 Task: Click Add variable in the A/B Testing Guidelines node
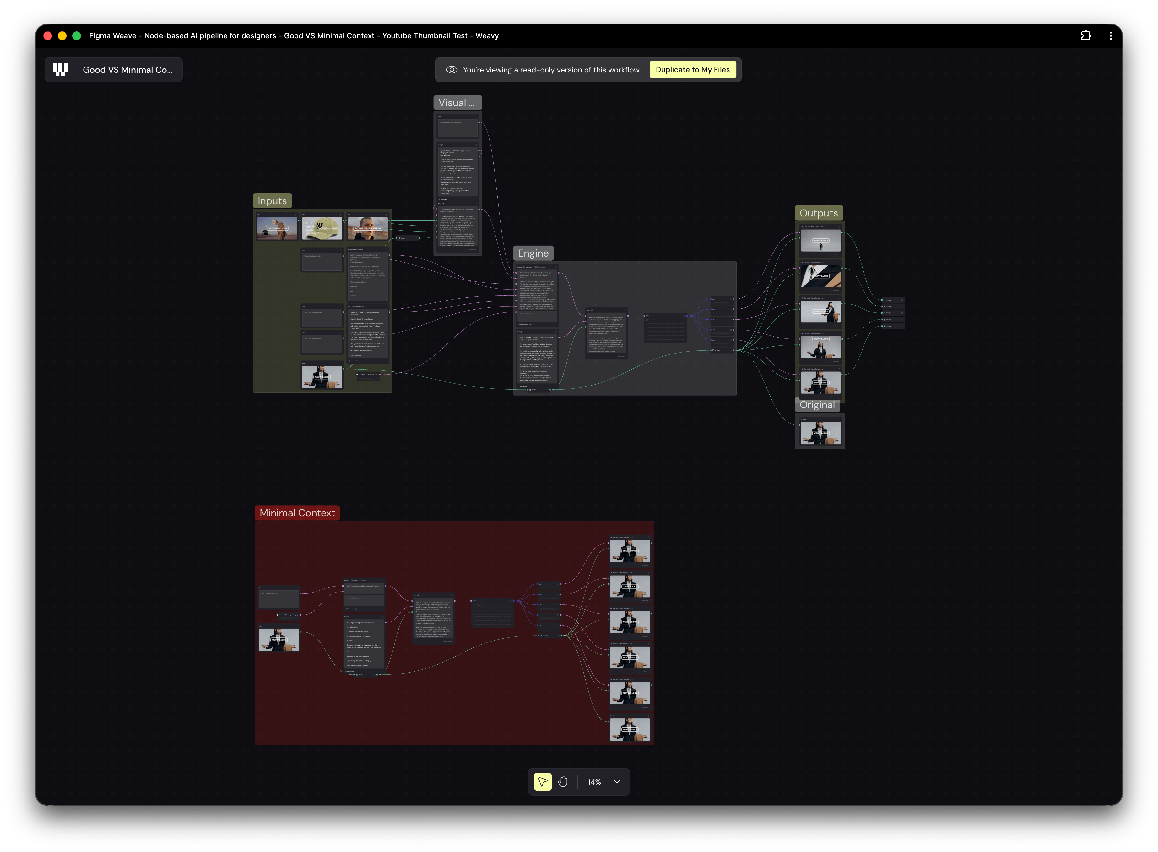click(353, 360)
